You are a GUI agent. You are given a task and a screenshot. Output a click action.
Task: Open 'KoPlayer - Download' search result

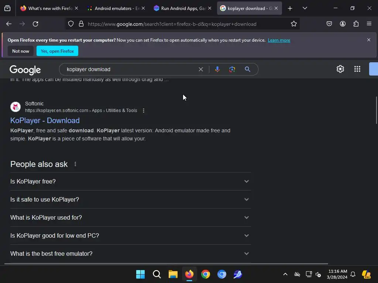coord(45,120)
